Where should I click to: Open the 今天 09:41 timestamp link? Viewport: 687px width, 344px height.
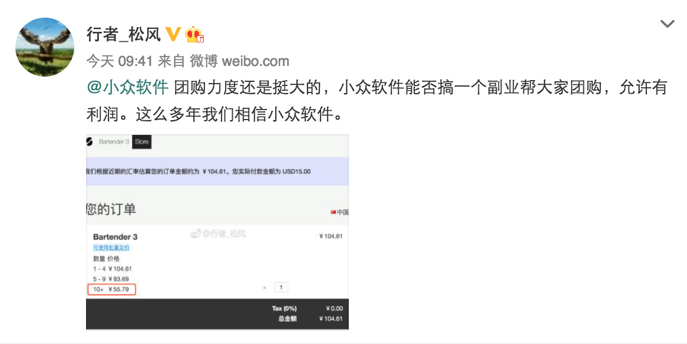tap(119, 61)
